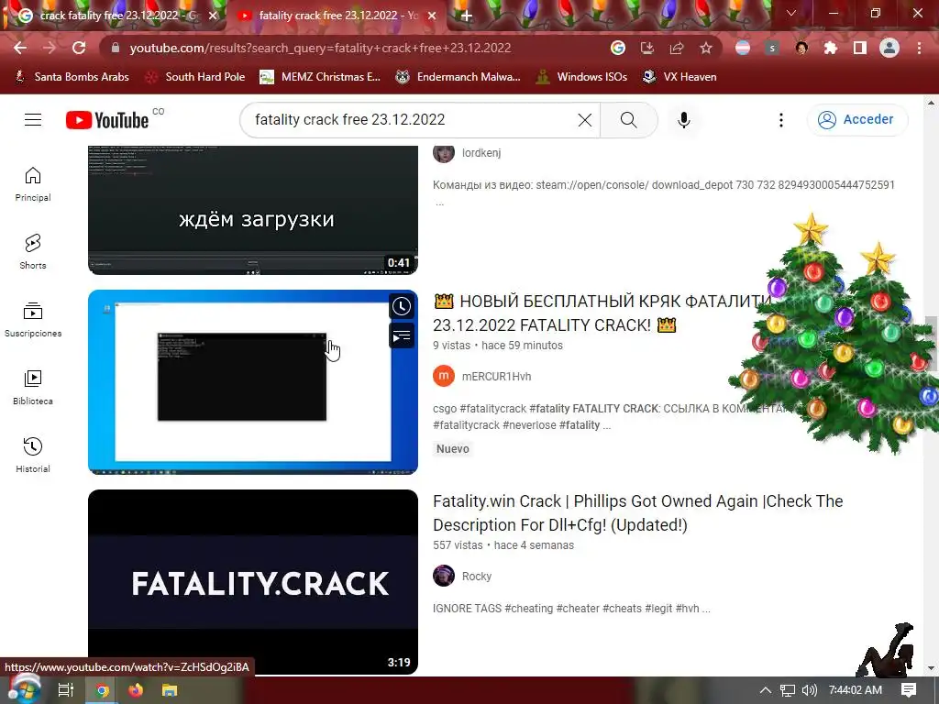Click the 7:44:02 AM clock

[856, 690]
